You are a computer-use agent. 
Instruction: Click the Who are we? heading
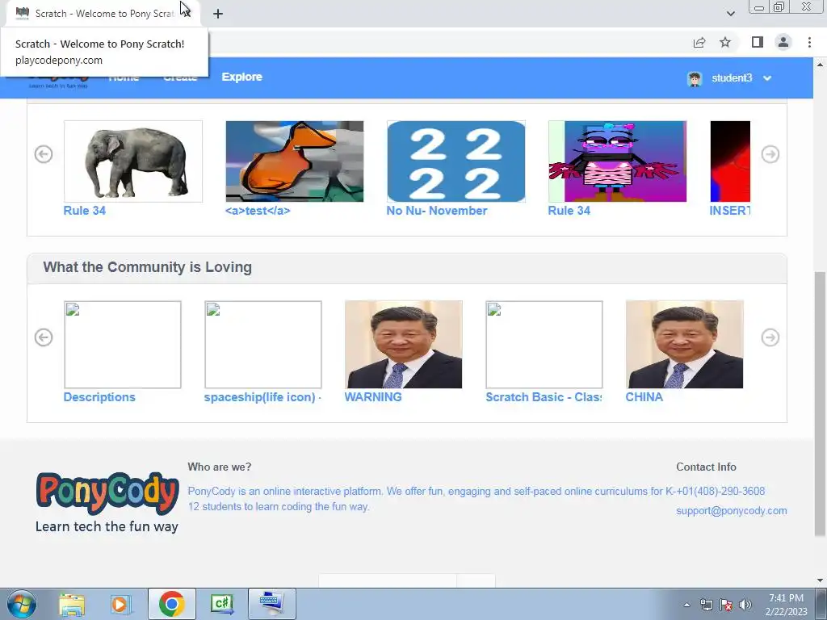tap(220, 467)
